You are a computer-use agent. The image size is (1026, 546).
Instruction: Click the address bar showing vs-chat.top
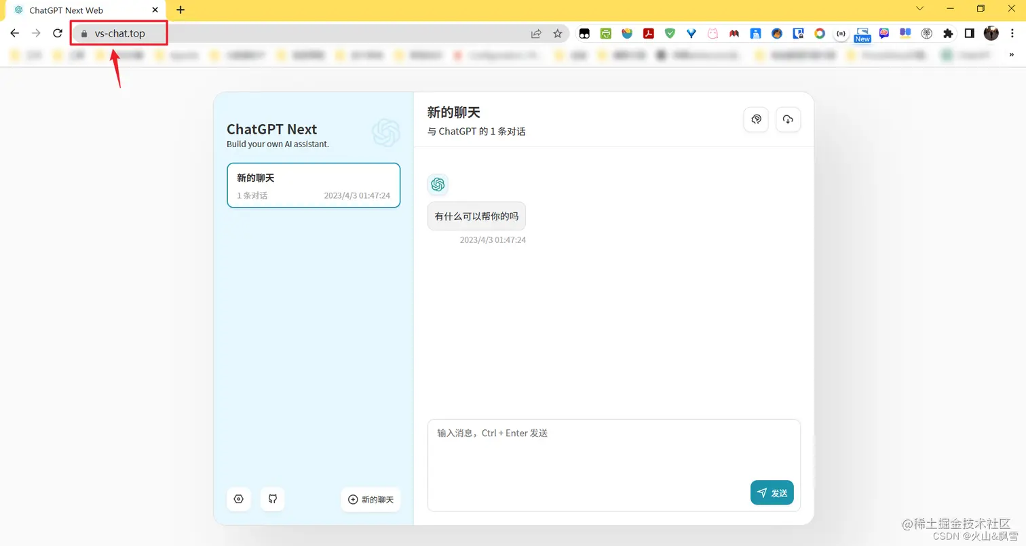click(319, 33)
